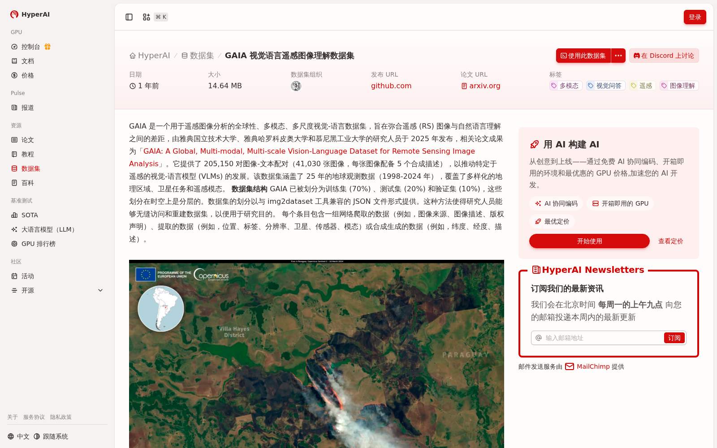Click 使用此数据集 button
The image size is (717, 448).
pyautogui.click(x=583, y=56)
